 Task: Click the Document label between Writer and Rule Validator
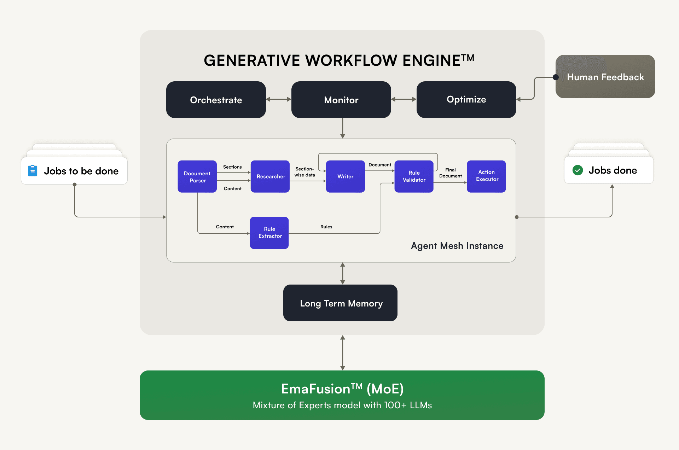coord(380,165)
